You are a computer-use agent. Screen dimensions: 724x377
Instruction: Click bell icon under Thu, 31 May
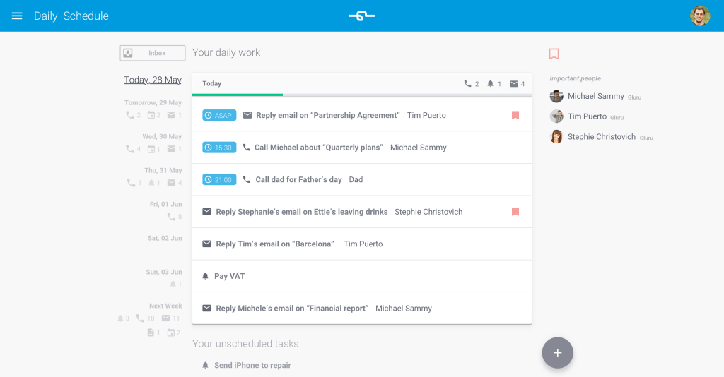click(x=151, y=183)
